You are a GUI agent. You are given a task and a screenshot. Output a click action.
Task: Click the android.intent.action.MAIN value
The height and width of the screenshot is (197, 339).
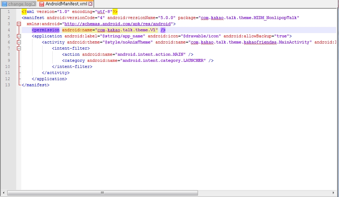pos(149,55)
